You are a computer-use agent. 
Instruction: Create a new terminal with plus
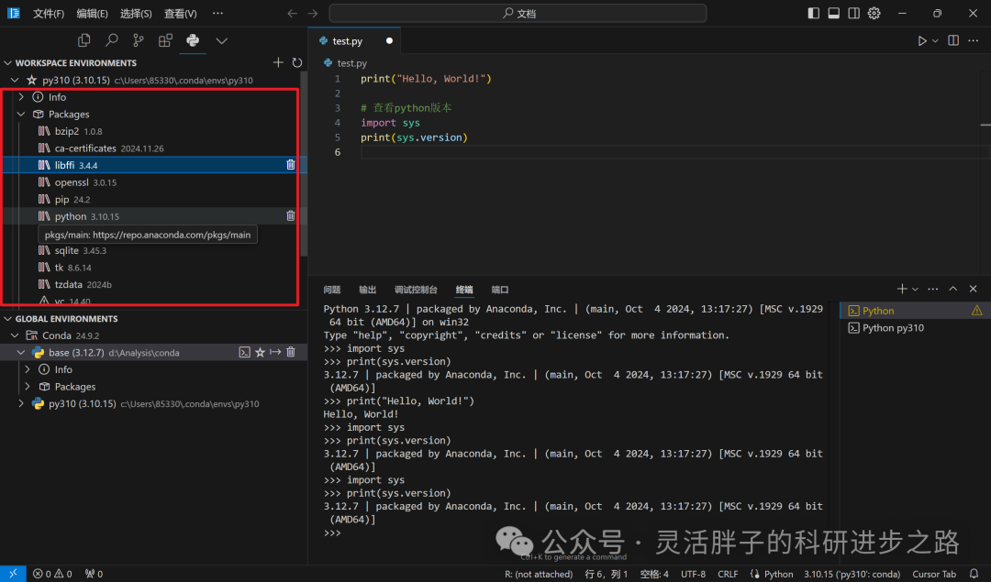click(902, 289)
